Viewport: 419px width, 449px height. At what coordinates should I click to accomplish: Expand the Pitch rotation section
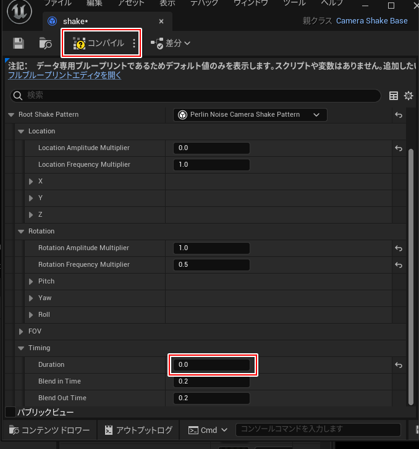coord(32,282)
